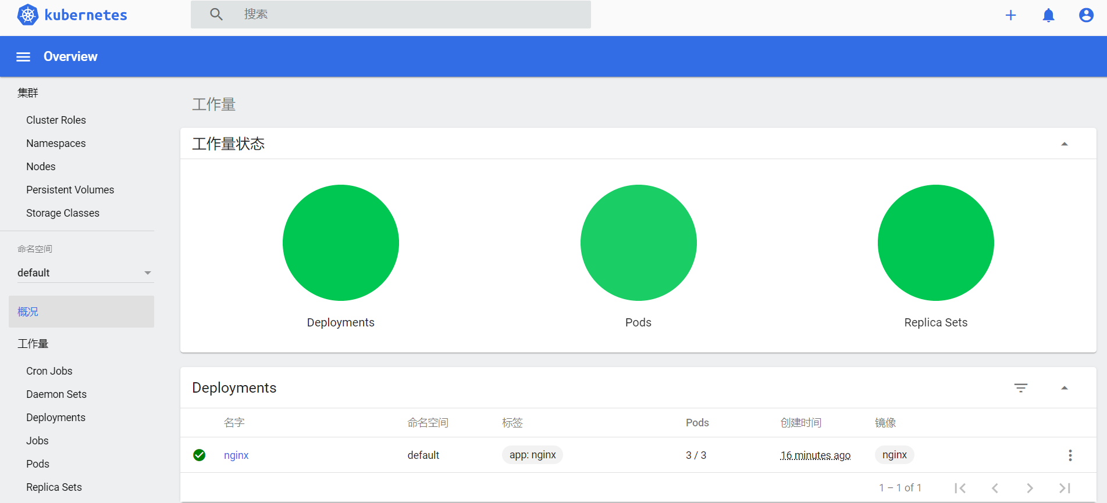The image size is (1107, 503).
Task: Open 集群 cluster section heading
Action: click(28, 93)
